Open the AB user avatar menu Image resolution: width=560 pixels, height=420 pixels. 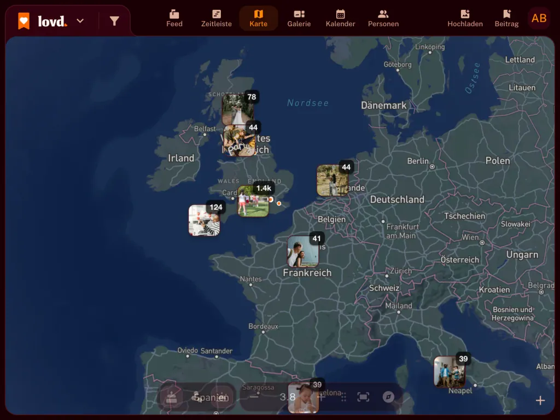click(539, 18)
